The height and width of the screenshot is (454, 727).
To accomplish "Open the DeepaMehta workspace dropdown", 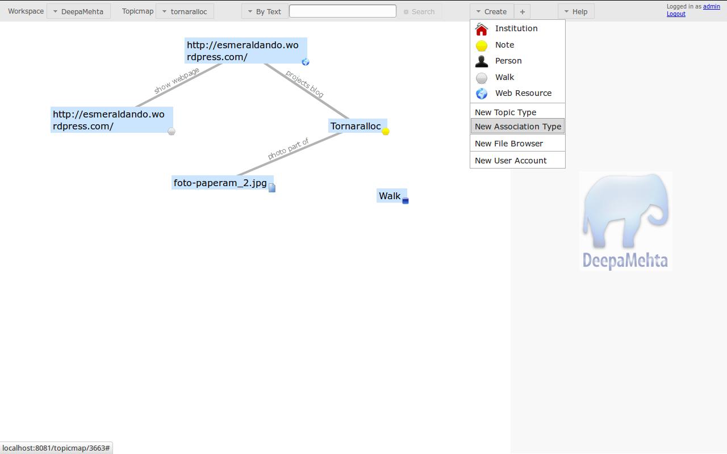I will pos(78,11).
